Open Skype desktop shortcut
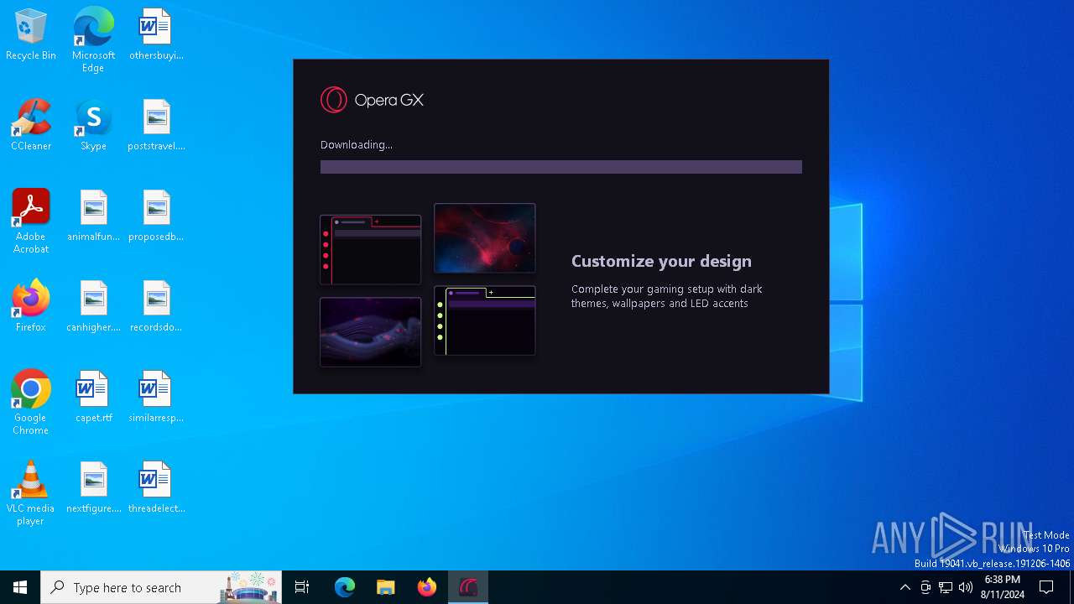 (93, 126)
